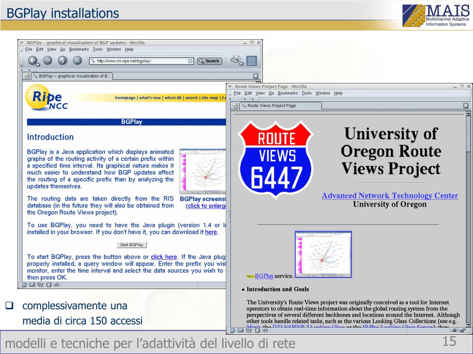Open the View menu in Route Views window
Viewport: 473px width, 354px height.
click(261, 93)
